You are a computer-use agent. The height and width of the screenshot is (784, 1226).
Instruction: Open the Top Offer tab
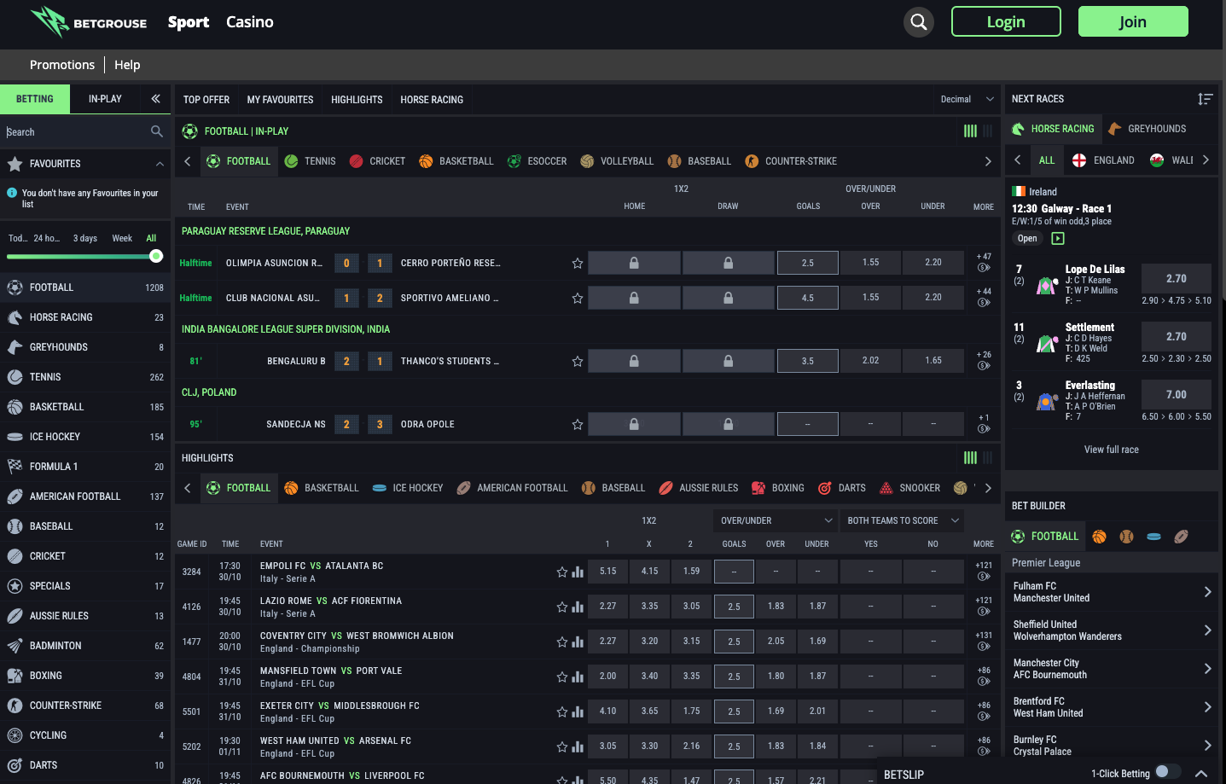coord(206,100)
